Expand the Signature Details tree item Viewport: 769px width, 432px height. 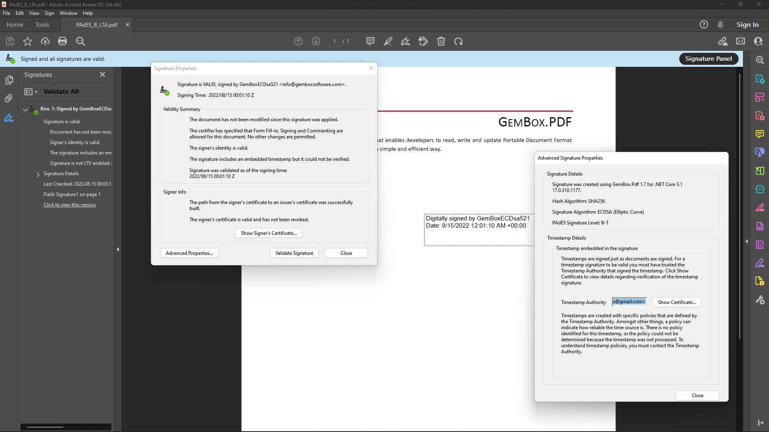38,174
